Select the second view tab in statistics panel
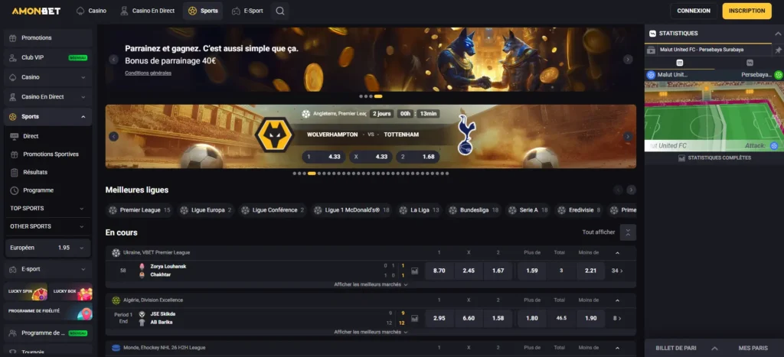The height and width of the screenshot is (357, 784). [x=750, y=63]
